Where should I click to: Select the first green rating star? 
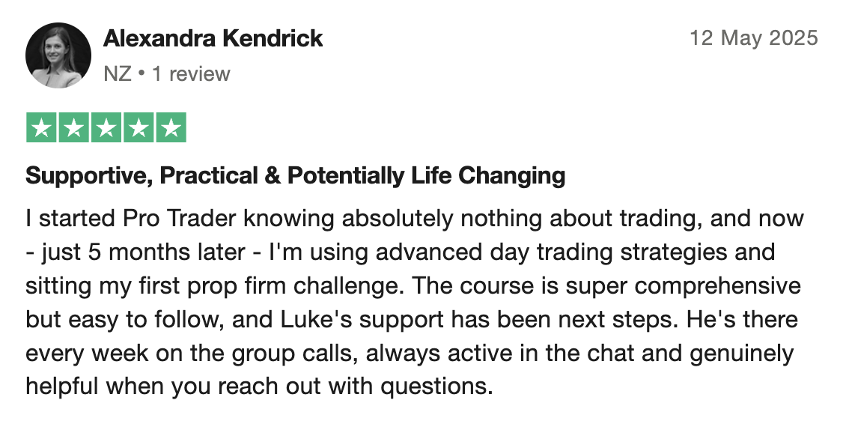41,128
